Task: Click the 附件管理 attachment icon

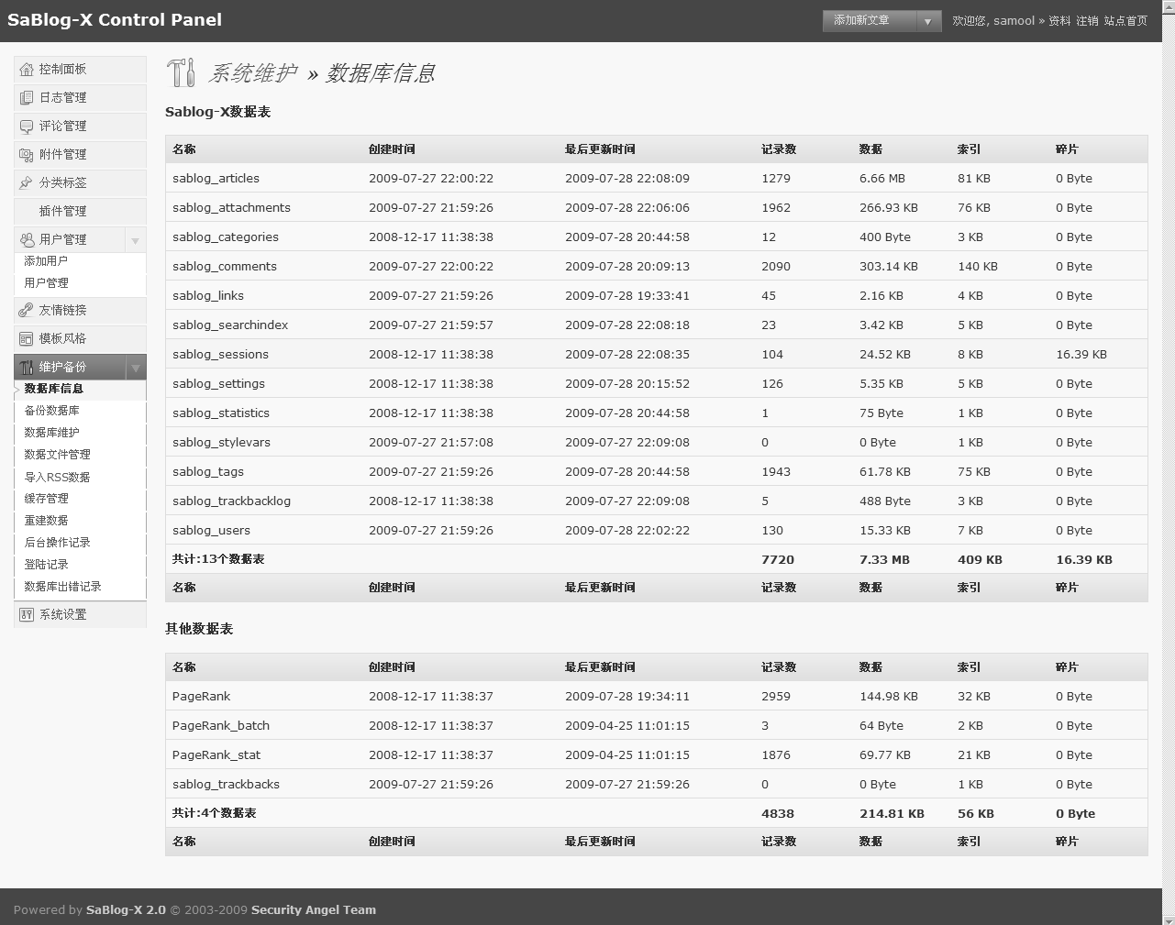Action: click(27, 155)
